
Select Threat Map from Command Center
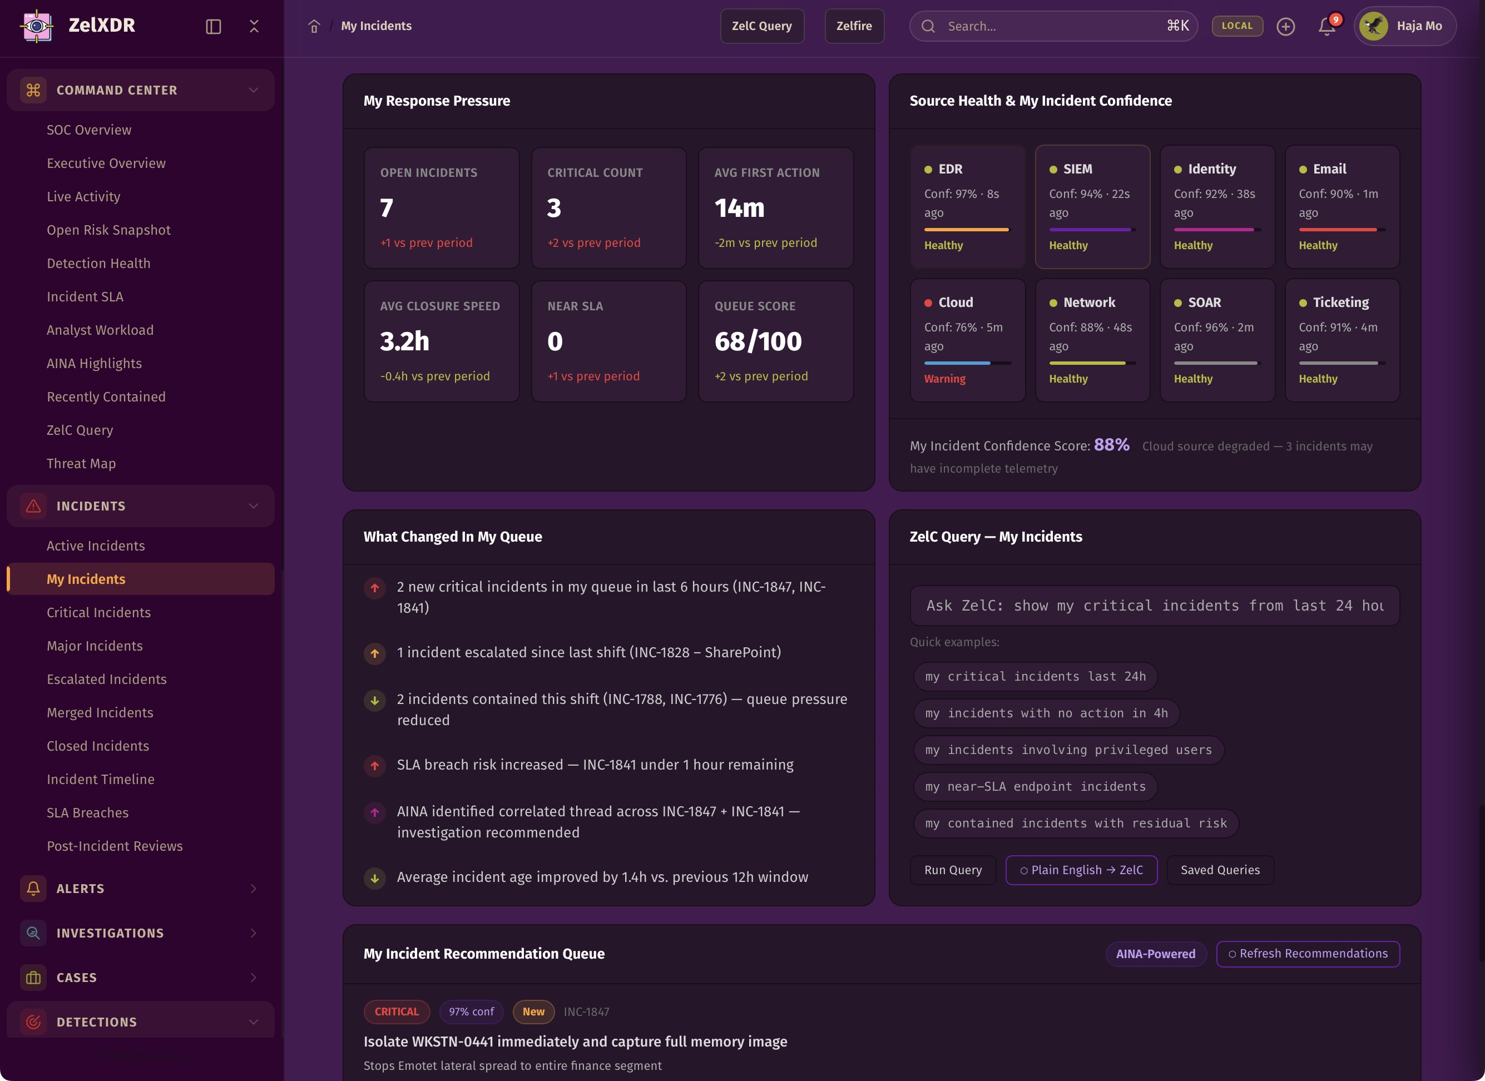coord(81,464)
